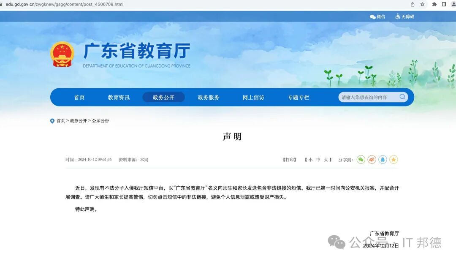Image resolution: width=456 pixels, height=261 pixels.
Task: Open the 微信 link in top bar
Action: point(377,16)
